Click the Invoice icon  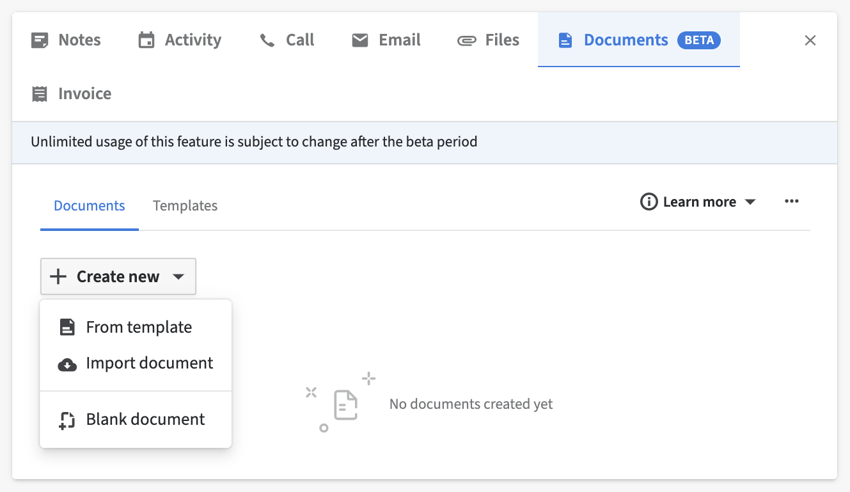38,93
